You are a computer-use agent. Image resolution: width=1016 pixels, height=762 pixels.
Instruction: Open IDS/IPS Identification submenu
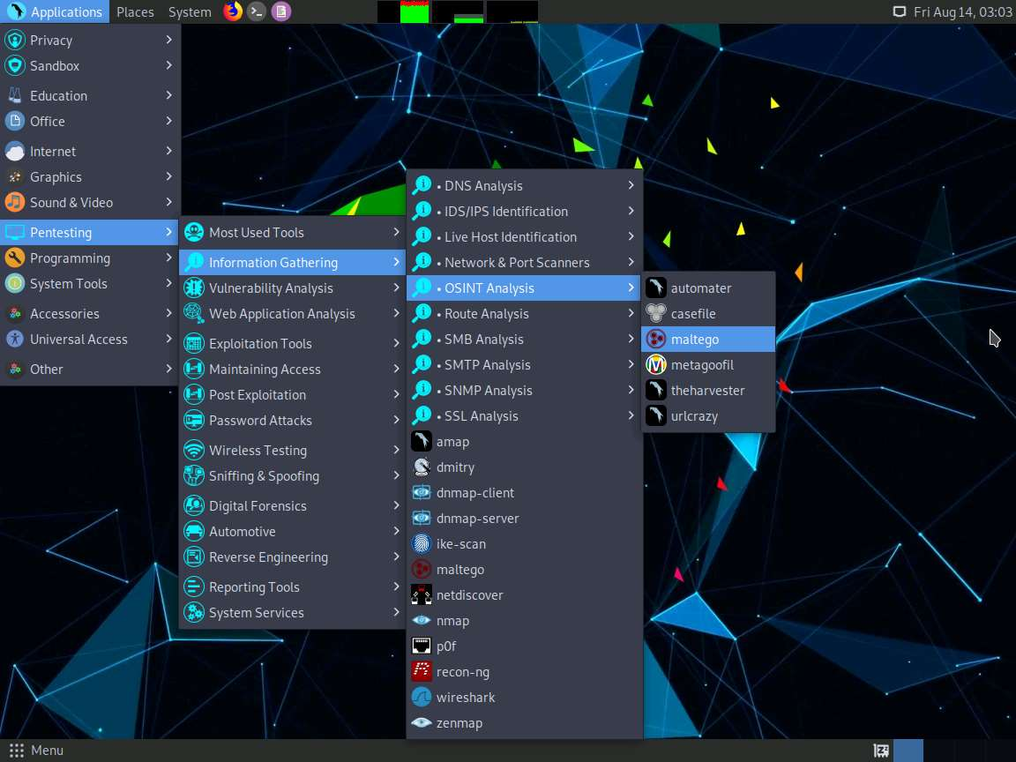coord(524,212)
